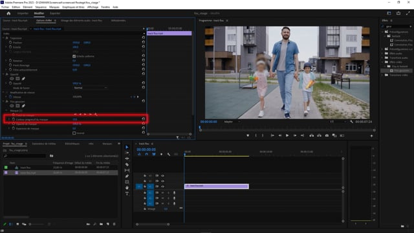Switch Project panel to list view
This screenshot has width=414, height=233.
(11, 224)
